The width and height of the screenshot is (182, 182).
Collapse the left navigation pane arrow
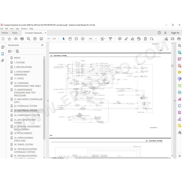pos(48,101)
